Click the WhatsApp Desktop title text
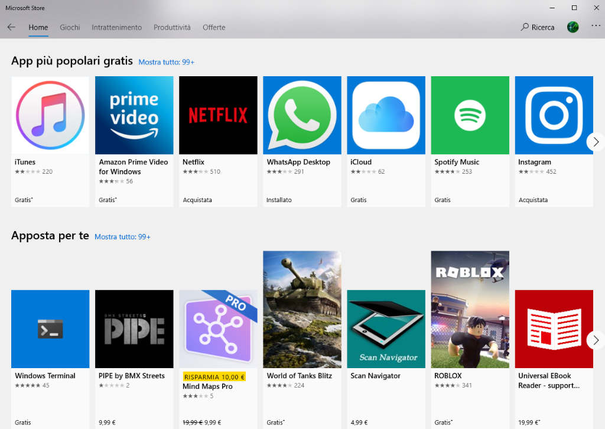This screenshot has width=605, height=429. click(x=298, y=162)
